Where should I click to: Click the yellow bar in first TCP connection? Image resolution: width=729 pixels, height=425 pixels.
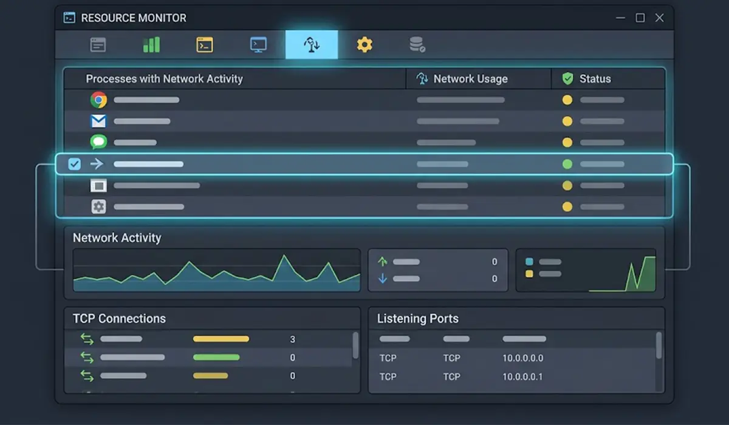[x=221, y=339]
